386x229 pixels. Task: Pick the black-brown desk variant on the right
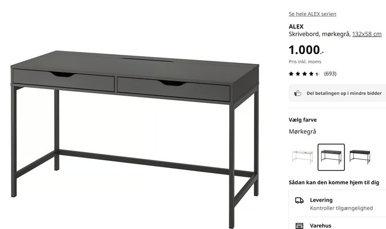click(360, 157)
